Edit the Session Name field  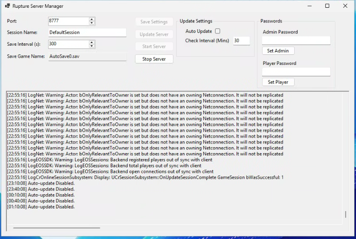[87, 32]
